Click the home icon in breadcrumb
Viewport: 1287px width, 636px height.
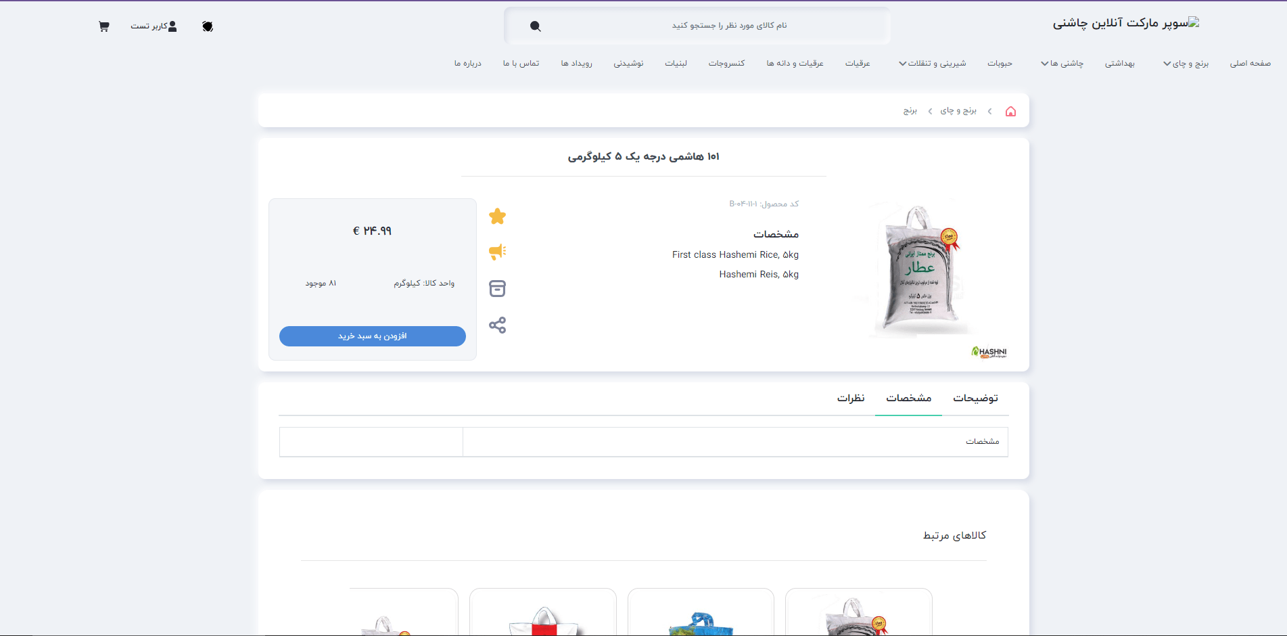click(x=1010, y=112)
